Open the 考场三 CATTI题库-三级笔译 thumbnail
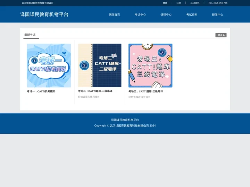 point(150,65)
